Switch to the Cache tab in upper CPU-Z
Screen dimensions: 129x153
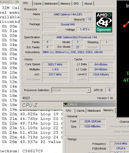coord(38,4)
